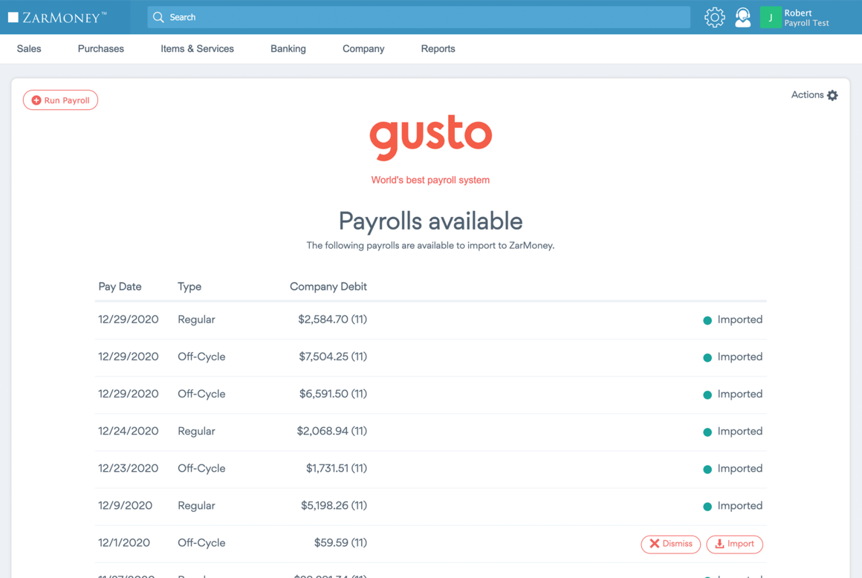Open the Purchases menu

point(100,49)
